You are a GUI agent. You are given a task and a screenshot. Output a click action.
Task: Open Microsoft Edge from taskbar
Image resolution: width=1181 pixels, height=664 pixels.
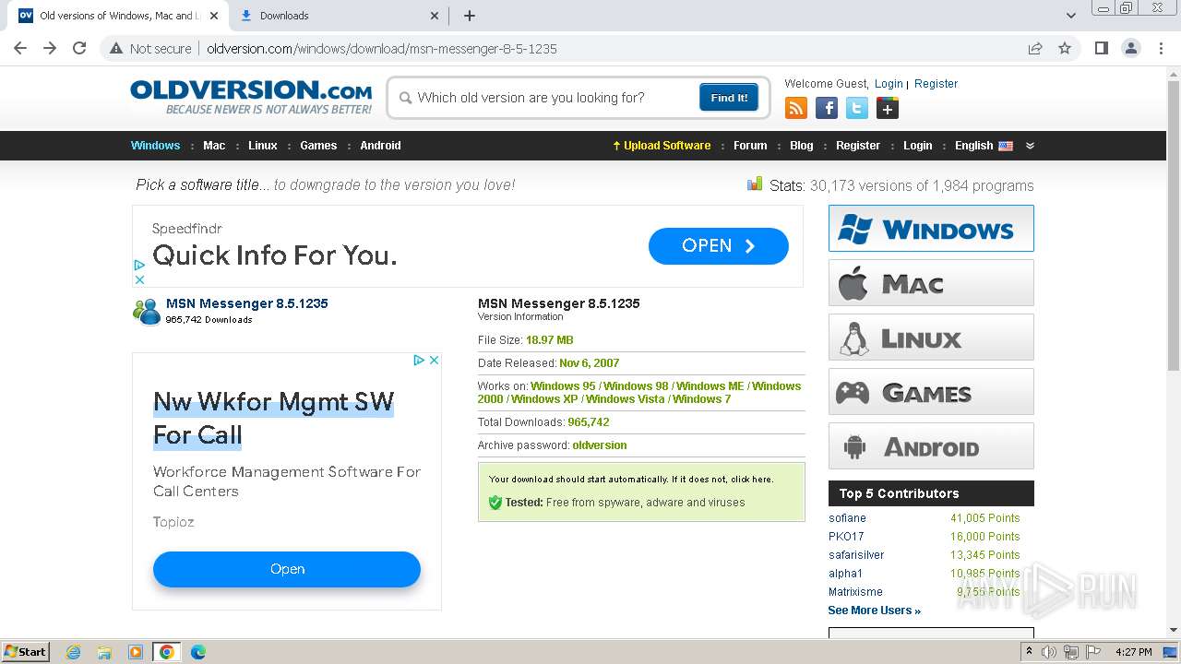tap(198, 652)
